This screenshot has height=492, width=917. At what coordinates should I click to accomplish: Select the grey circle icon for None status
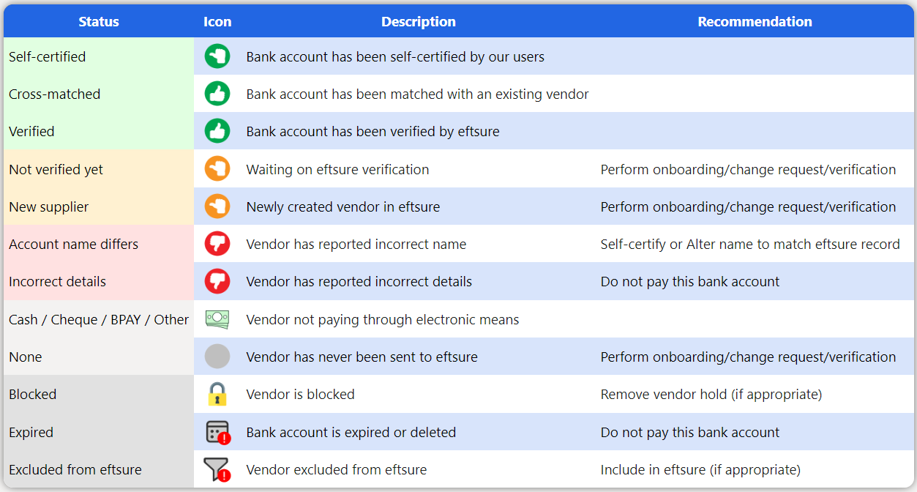[x=217, y=357]
